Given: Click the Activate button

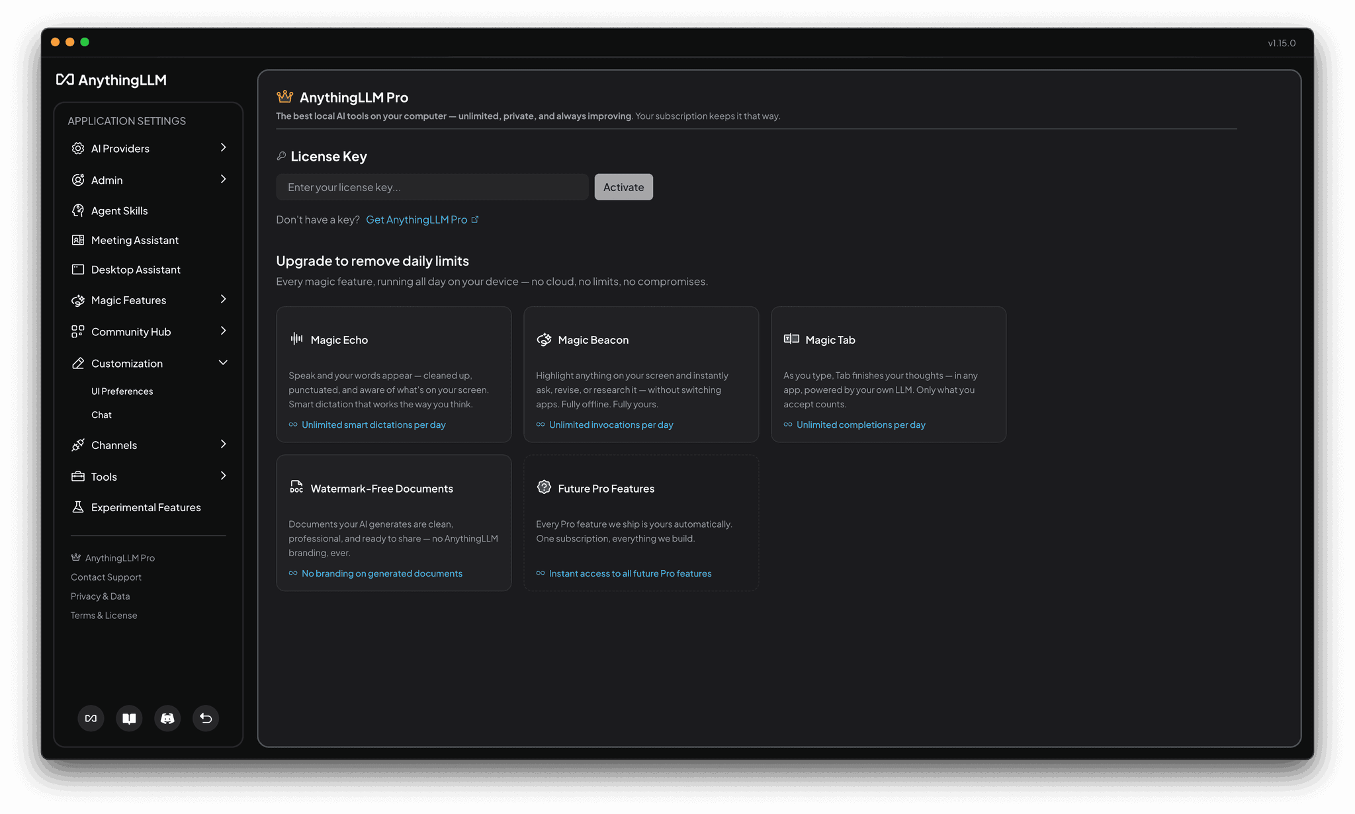Looking at the screenshot, I should (623, 187).
